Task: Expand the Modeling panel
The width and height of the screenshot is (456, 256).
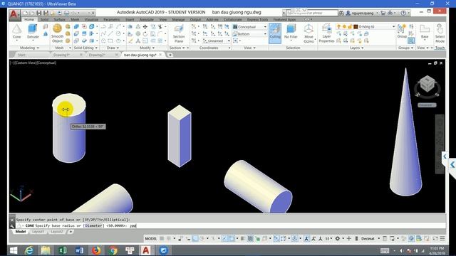Action: coord(29,48)
